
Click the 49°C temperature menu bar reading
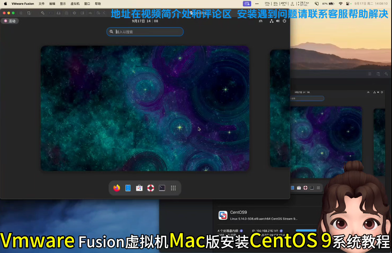click(x=284, y=4)
